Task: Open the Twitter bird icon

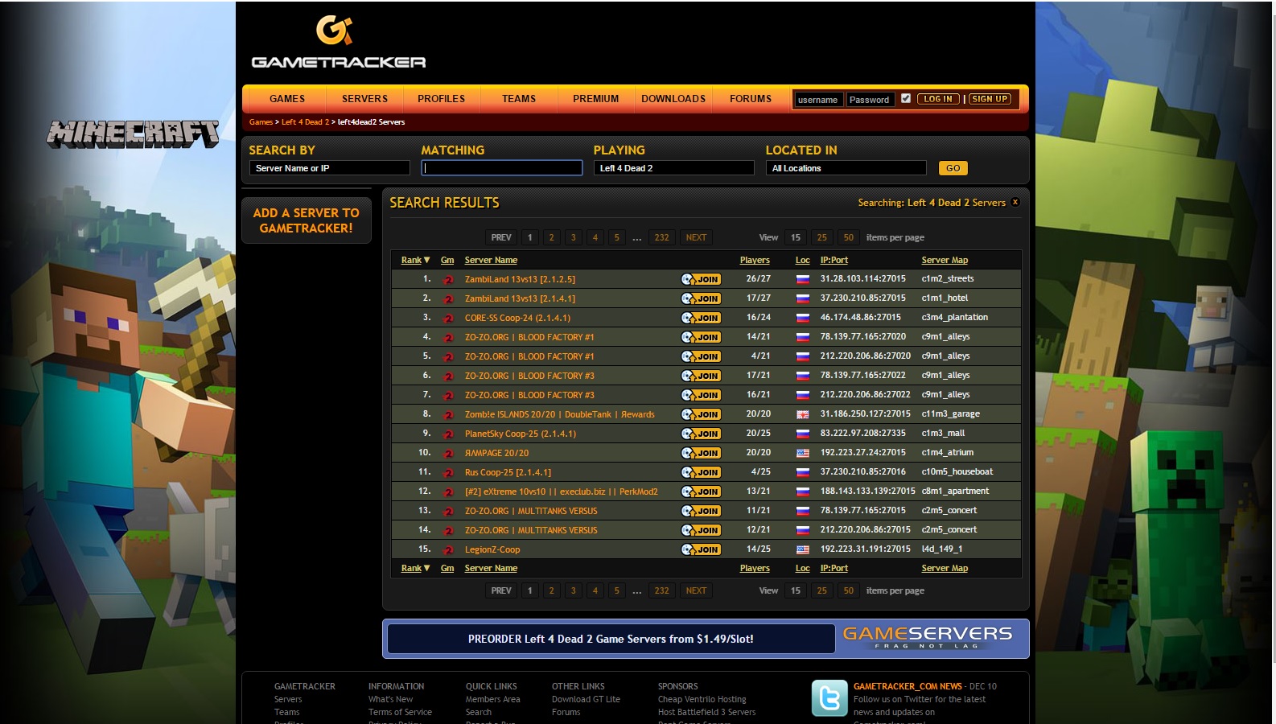Action: pyautogui.click(x=829, y=698)
